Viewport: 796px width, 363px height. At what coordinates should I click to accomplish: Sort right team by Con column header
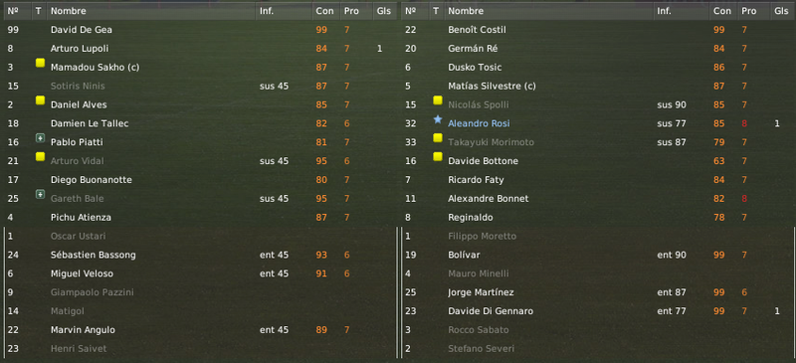pos(722,11)
